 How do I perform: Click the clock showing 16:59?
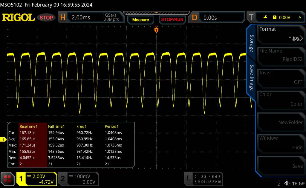coord(298,184)
